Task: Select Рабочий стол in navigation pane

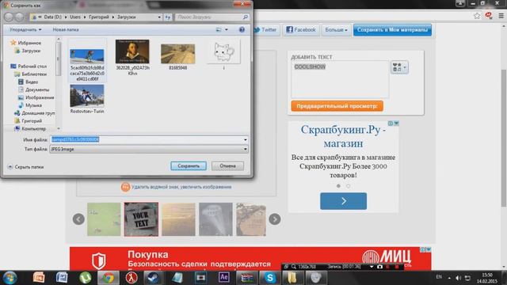Action: click(x=29, y=66)
